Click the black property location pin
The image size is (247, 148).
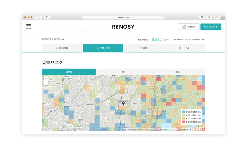123,103
